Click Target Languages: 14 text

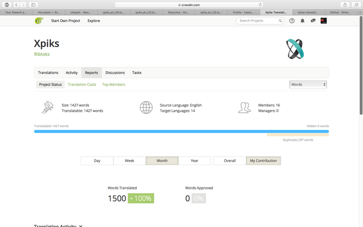click(x=178, y=111)
